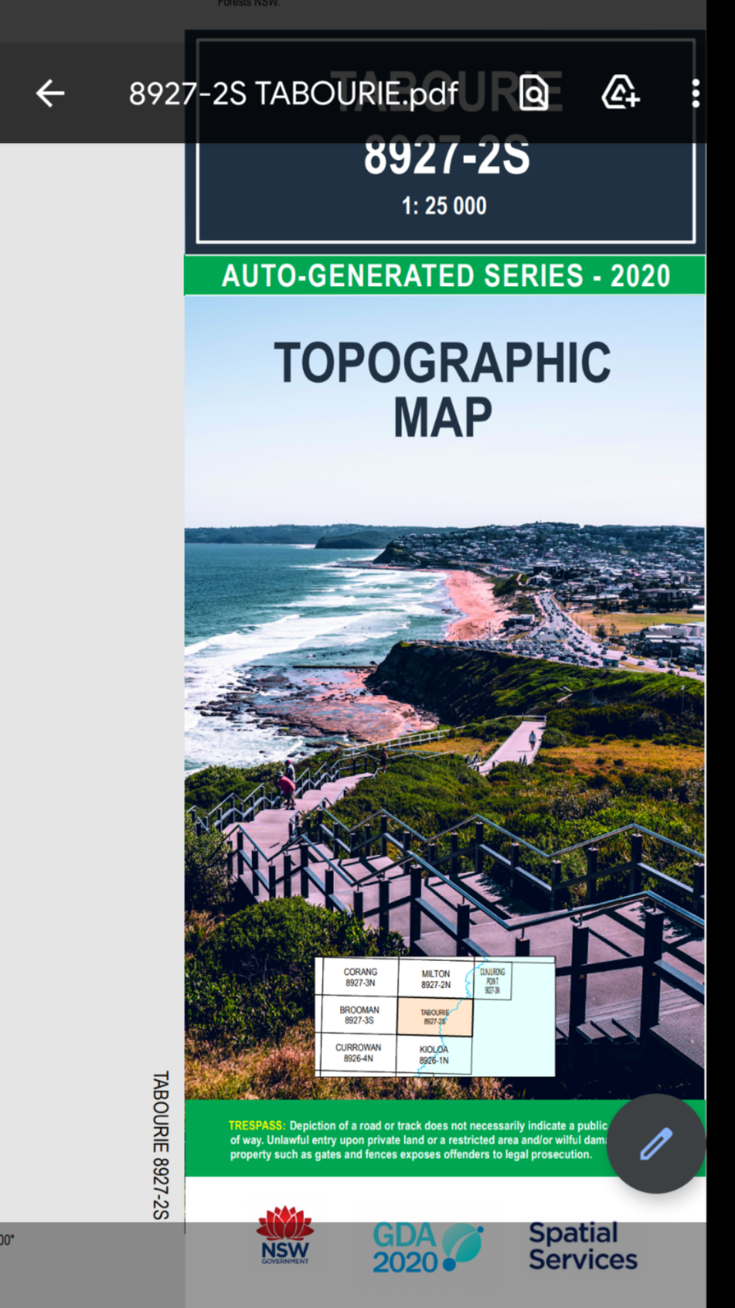Screen dimensions: 735x1308
Task: Select the Cunjurong Point index cell
Action: click(x=493, y=980)
